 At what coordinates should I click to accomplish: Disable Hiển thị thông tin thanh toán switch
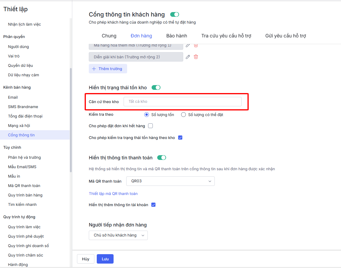click(162, 158)
